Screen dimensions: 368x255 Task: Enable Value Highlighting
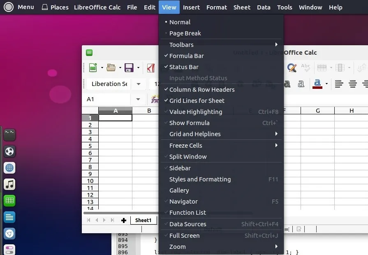click(x=196, y=111)
